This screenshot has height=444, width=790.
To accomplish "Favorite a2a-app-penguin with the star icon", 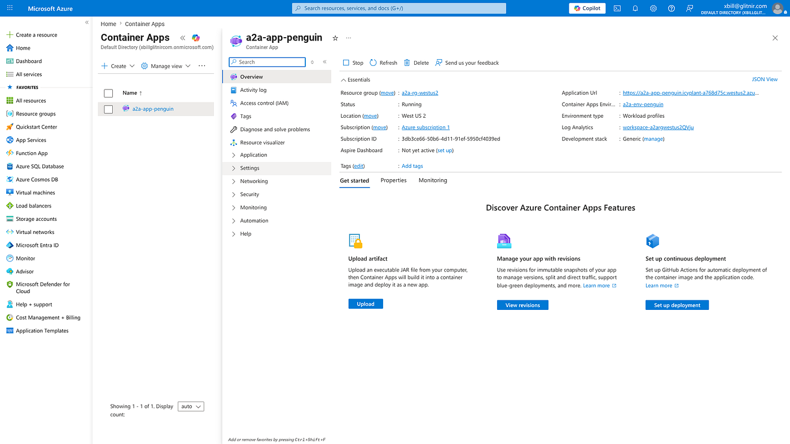I will coord(335,38).
